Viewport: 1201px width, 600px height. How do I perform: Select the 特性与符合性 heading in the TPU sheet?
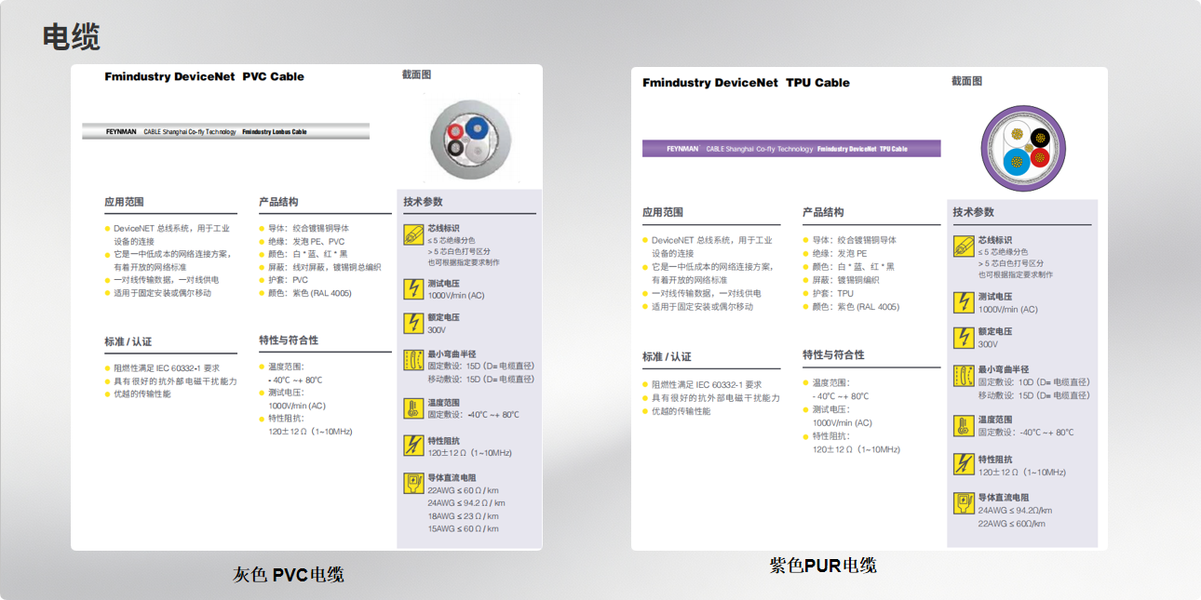[833, 354]
